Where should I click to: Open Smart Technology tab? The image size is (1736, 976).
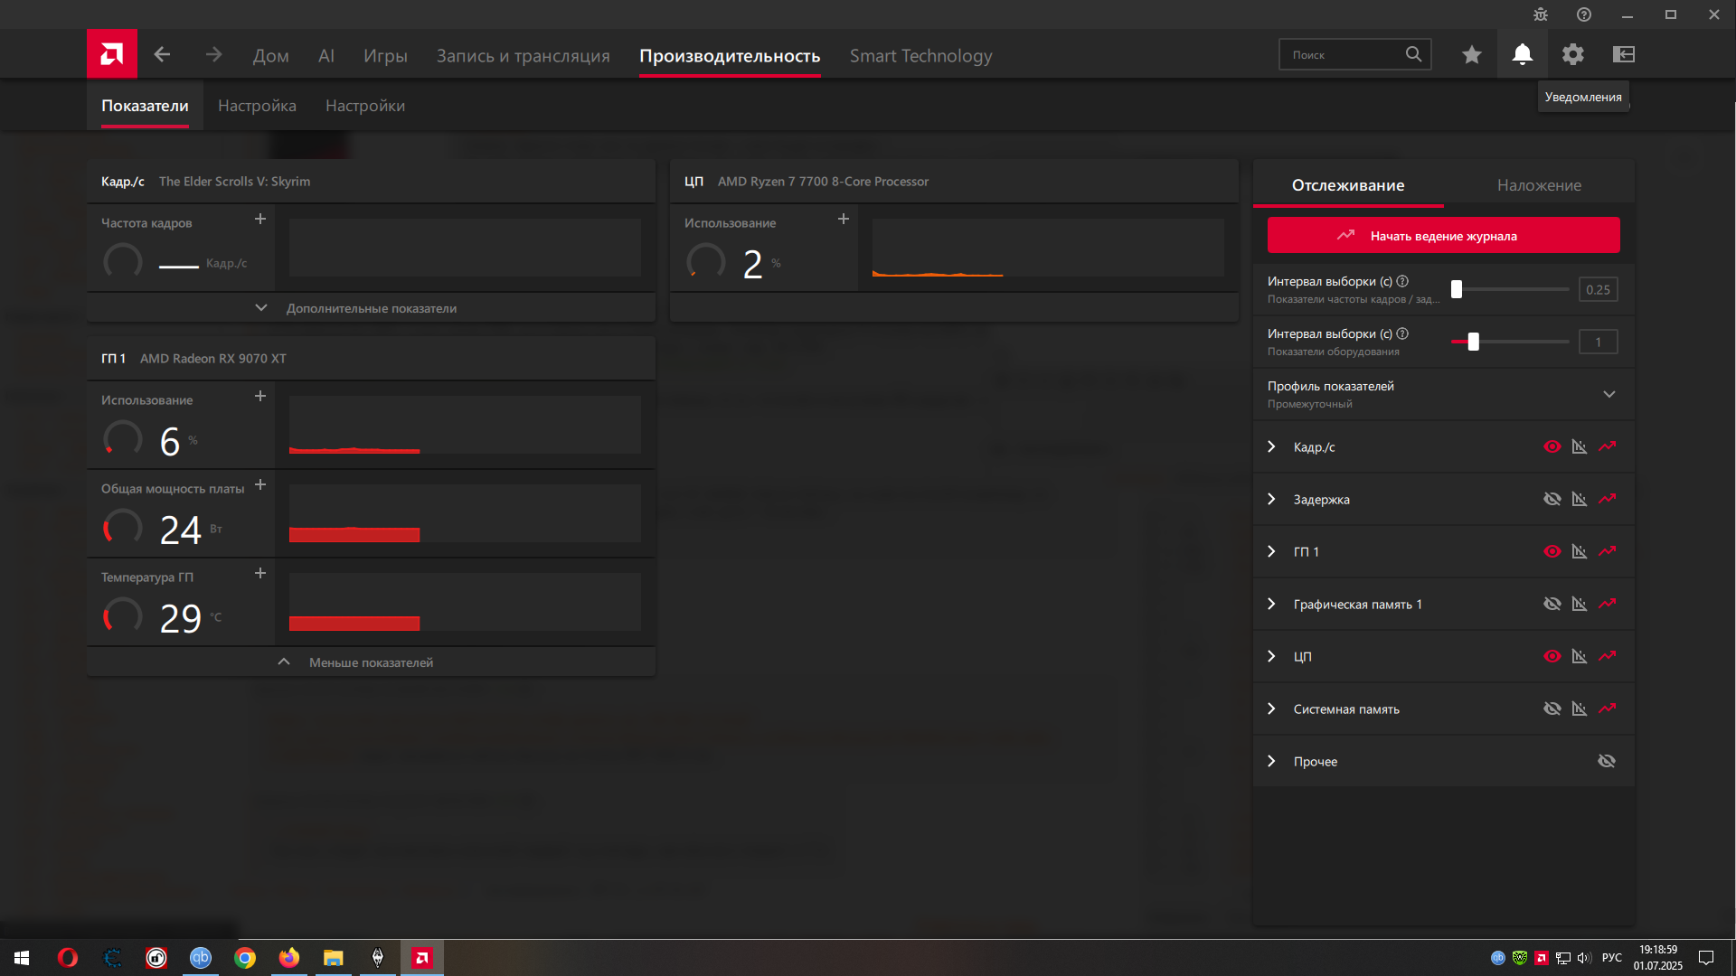pos(920,56)
